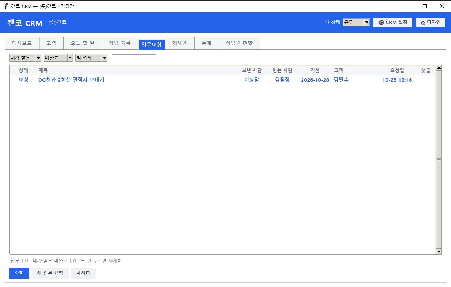Click the 새 업무 요청 button
The height and width of the screenshot is (287, 451).
50,273
